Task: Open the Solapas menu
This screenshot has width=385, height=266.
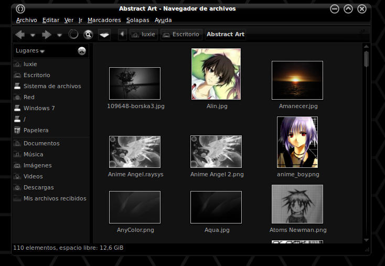Action: click(x=138, y=20)
